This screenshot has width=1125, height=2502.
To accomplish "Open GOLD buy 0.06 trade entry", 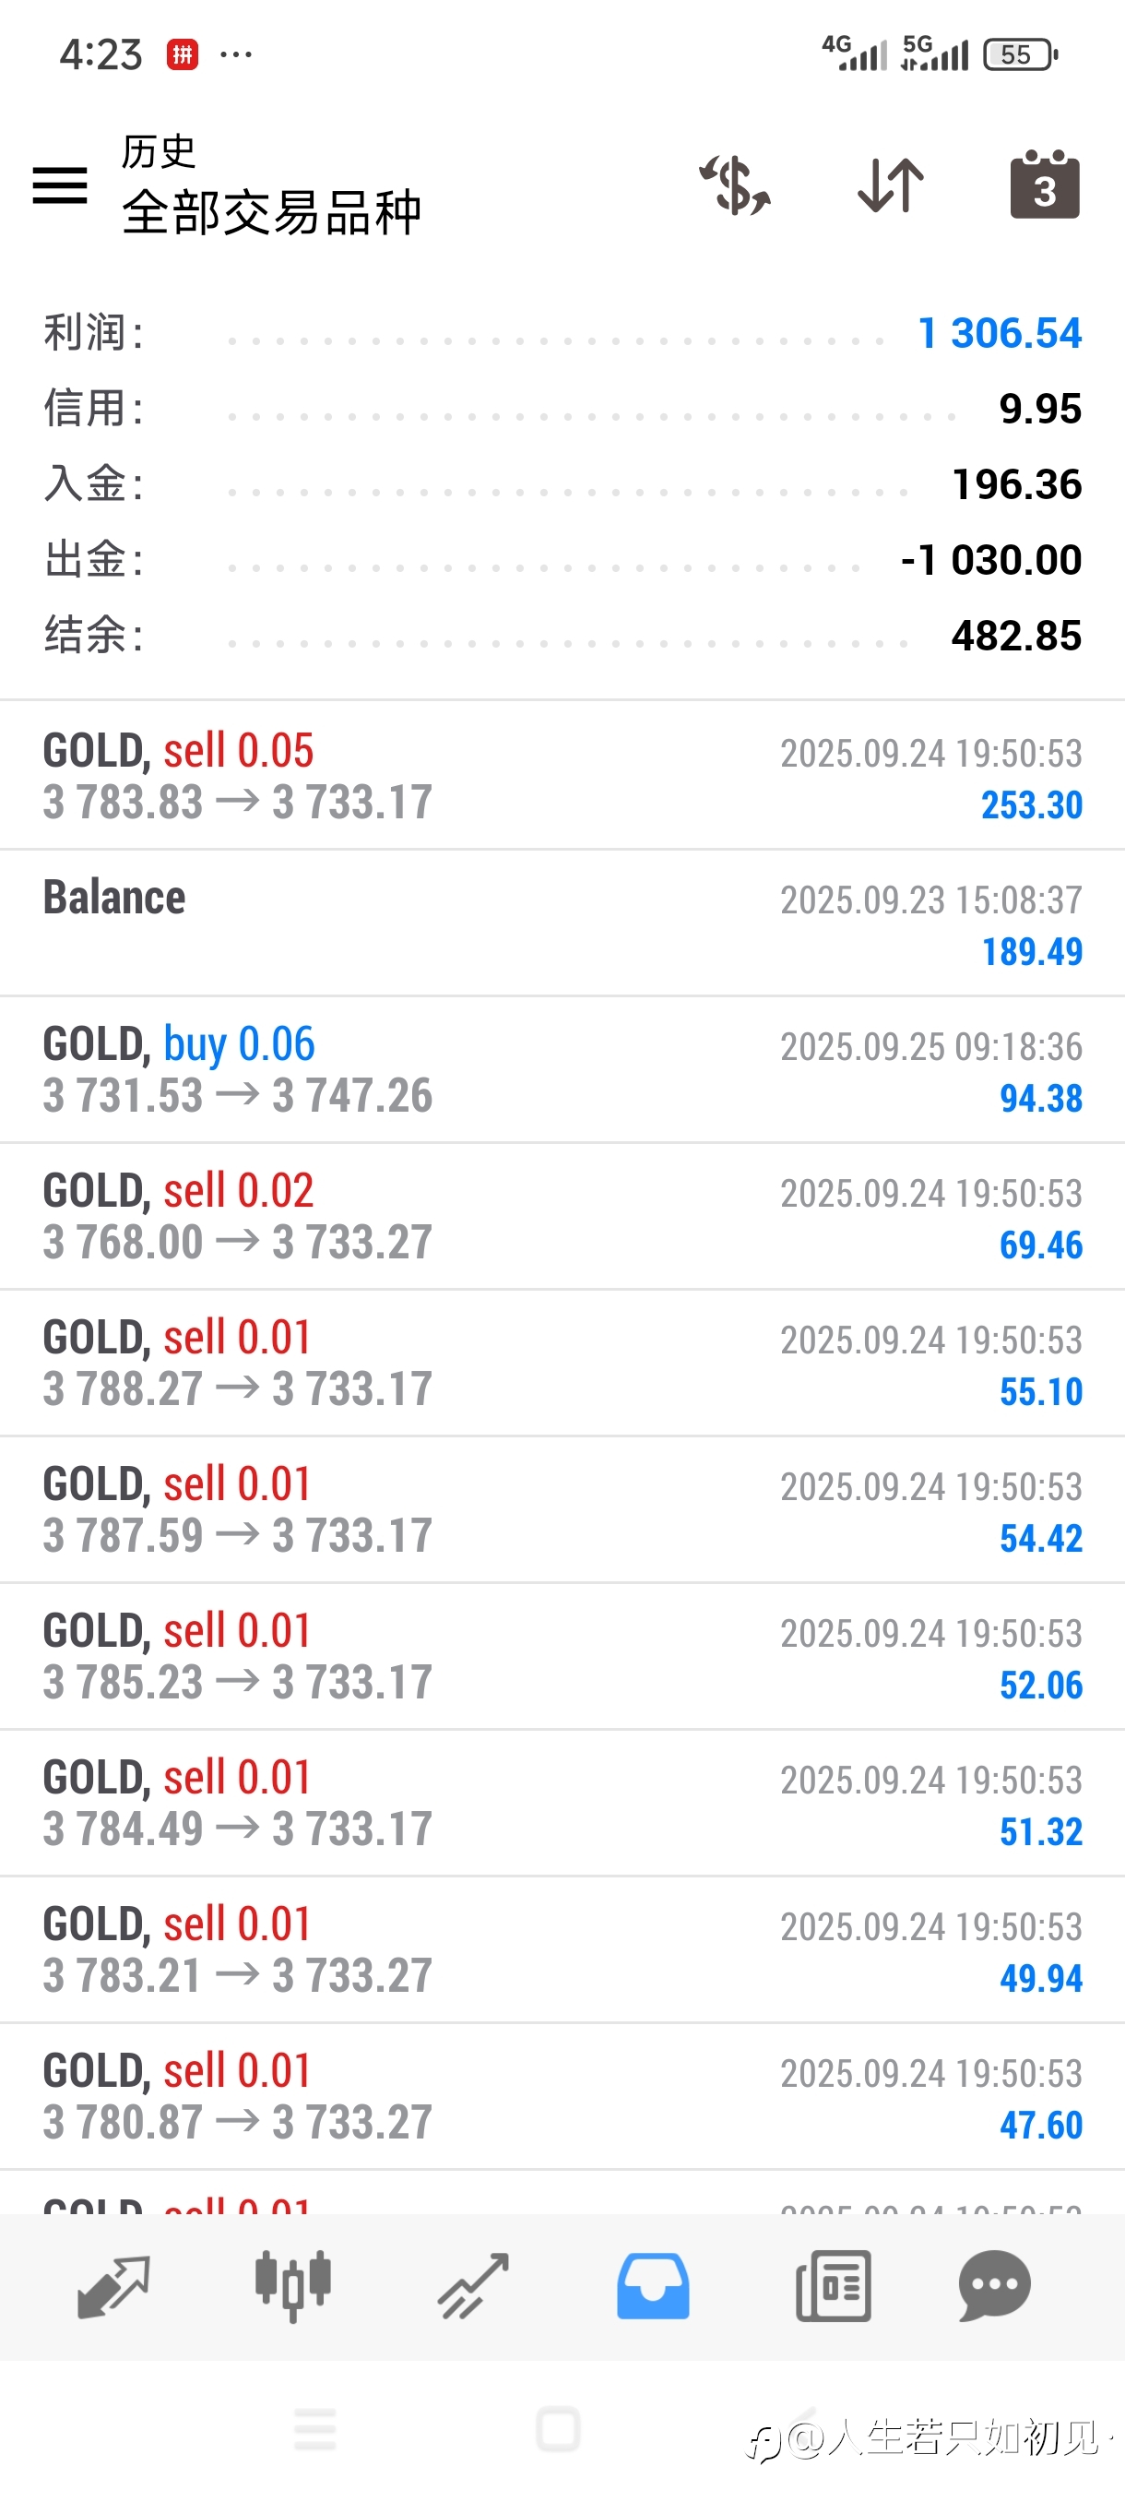I will click(x=562, y=1069).
